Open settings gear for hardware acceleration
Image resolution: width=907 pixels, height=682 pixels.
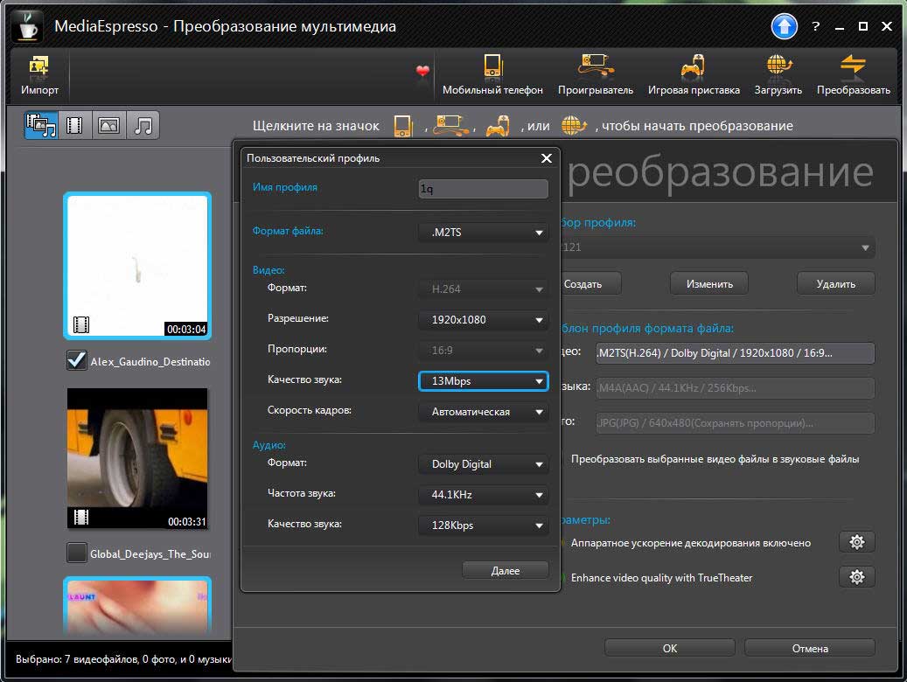coord(856,542)
